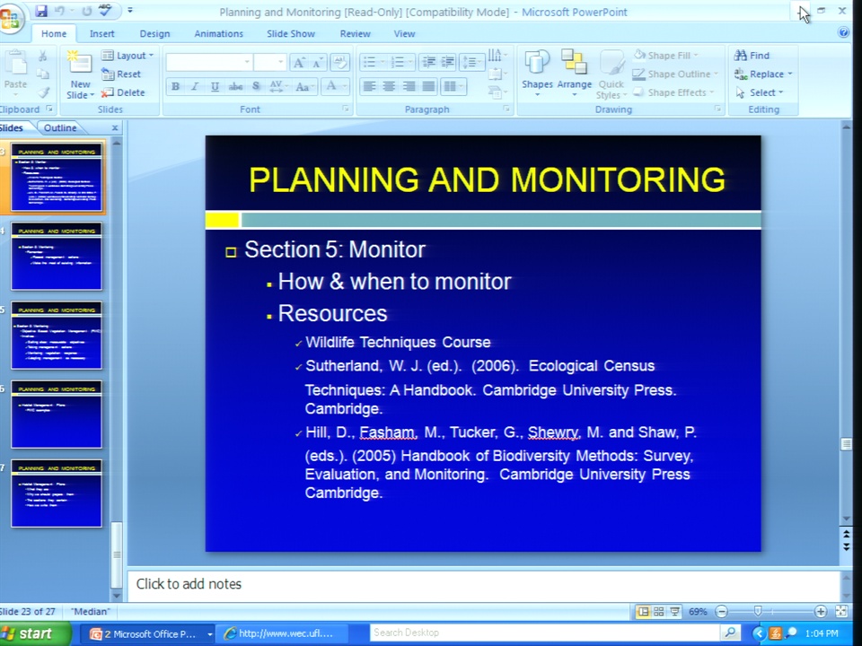Open Quick Styles gallery
The height and width of the screenshot is (646, 862).
click(x=611, y=74)
